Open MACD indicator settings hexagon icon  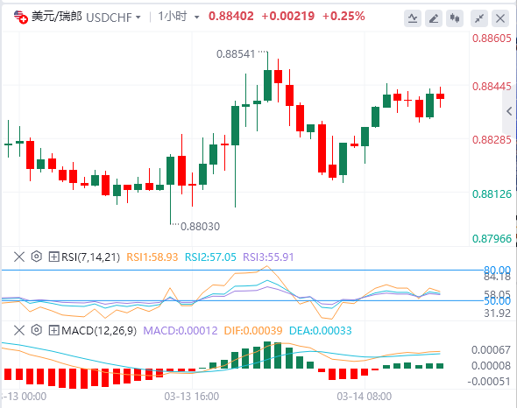(x=37, y=330)
